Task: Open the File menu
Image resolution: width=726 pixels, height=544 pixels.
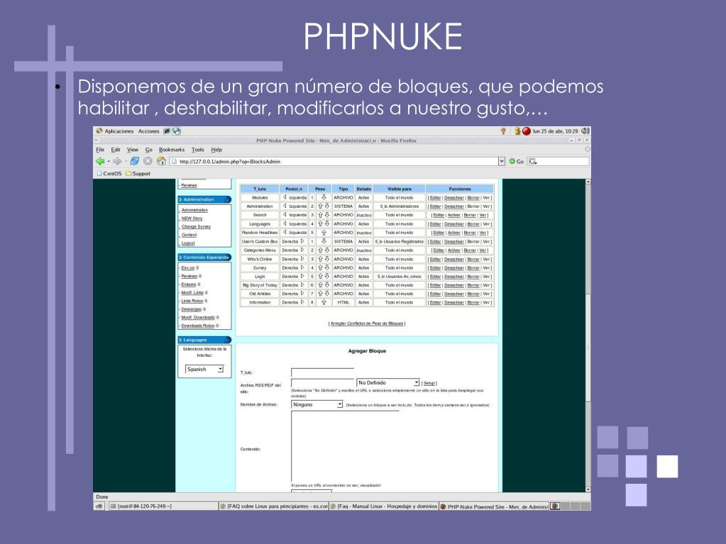Action: click(100, 150)
